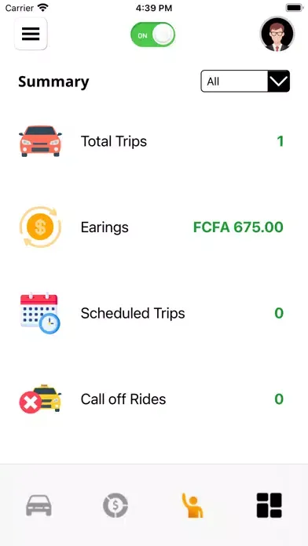Select the dashboard grid tab
The width and height of the screenshot is (308, 546).
tap(269, 505)
